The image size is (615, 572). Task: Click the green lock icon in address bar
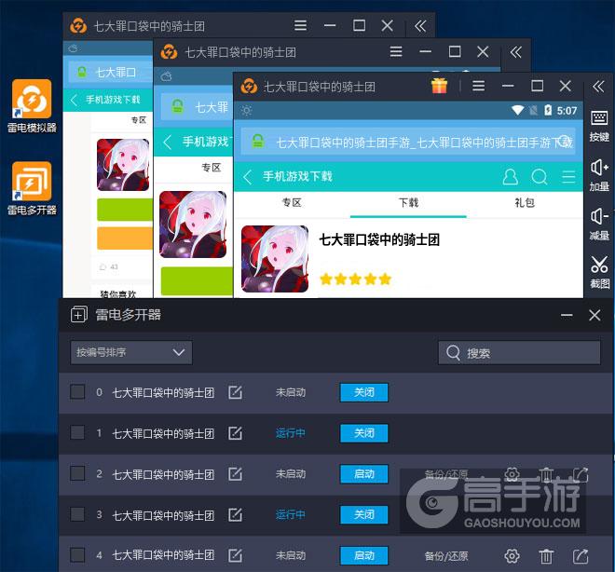pos(258,142)
